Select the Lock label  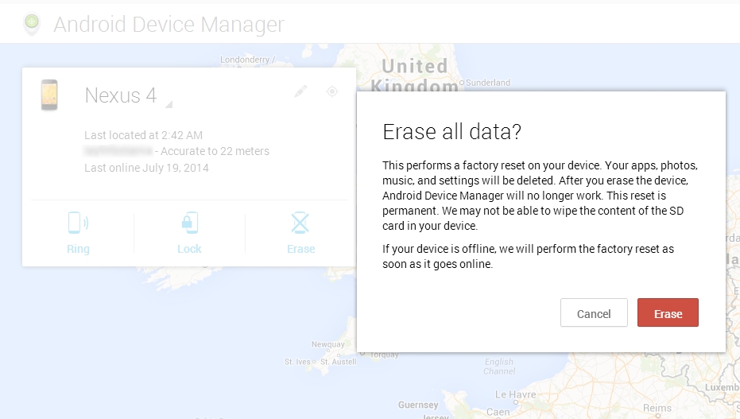pyautogui.click(x=190, y=249)
